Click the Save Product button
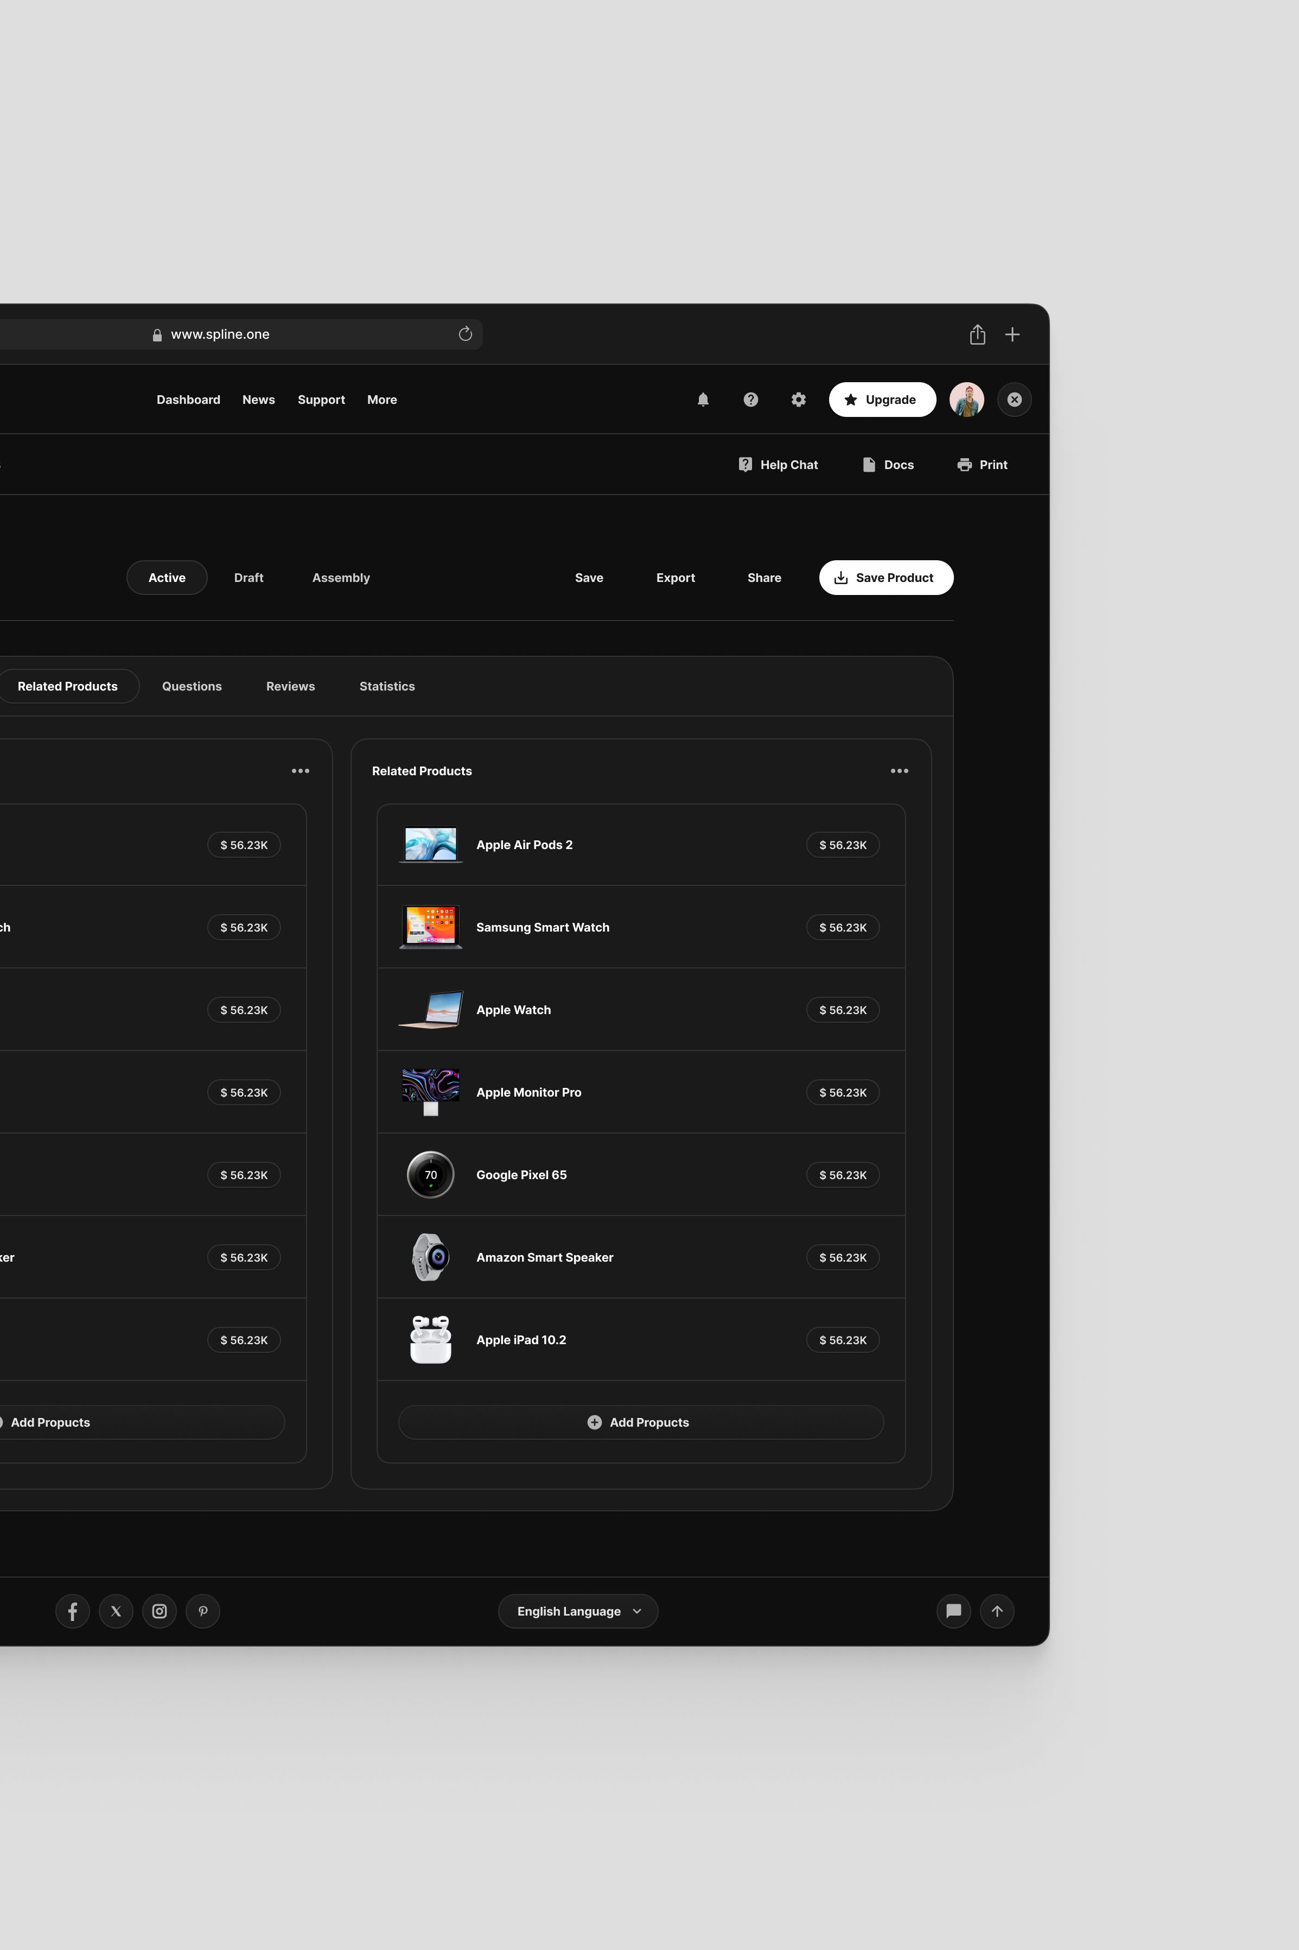Viewport: 1299px width, 1950px height. pos(886,578)
